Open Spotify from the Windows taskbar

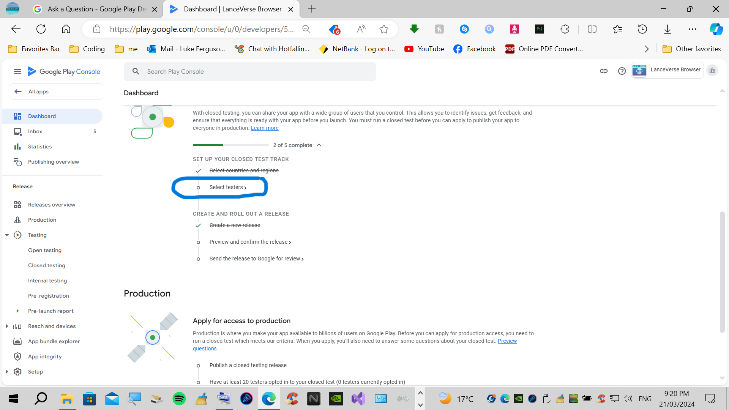179,399
